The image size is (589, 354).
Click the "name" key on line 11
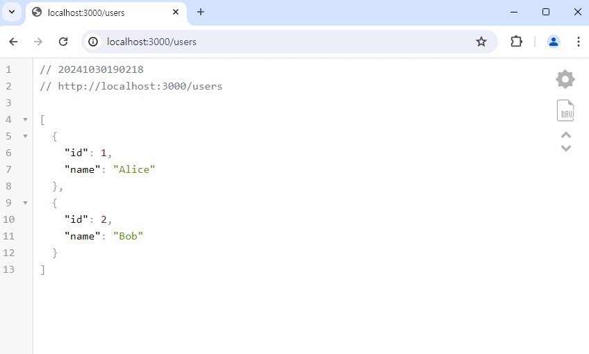click(x=82, y=236)
